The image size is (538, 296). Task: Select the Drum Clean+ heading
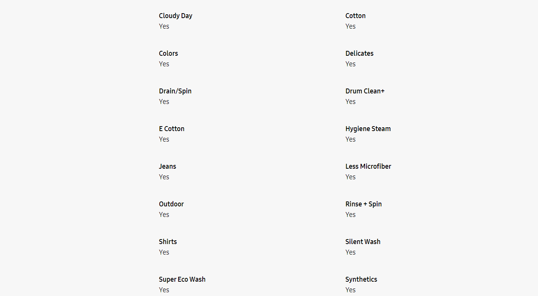coord(365,91)
